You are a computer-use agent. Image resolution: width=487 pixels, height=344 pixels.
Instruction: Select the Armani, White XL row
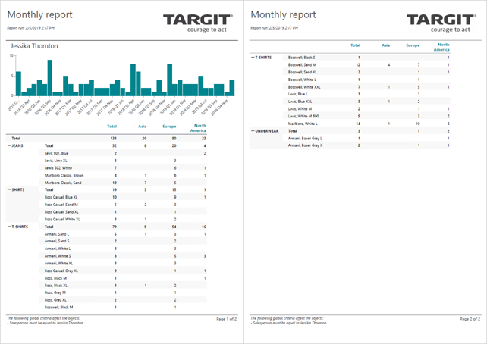pos(123,264)
